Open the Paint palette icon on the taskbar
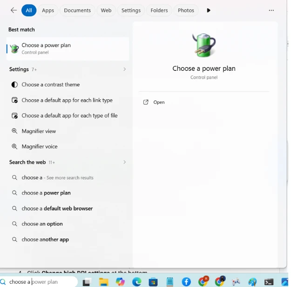 tap(252, 282)
